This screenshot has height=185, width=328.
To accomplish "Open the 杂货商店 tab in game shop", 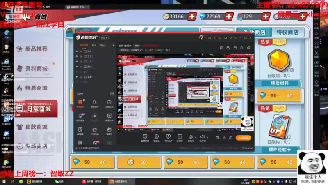I will pos(254,32).
